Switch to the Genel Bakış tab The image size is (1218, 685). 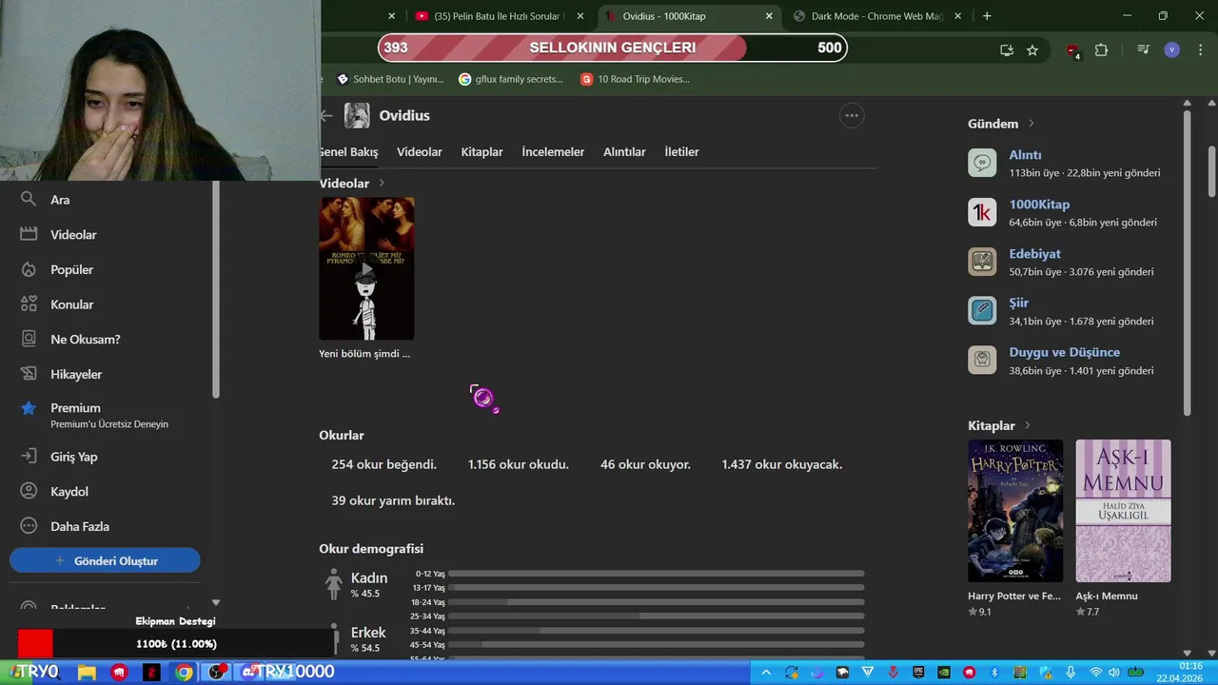tap(348, 152)
